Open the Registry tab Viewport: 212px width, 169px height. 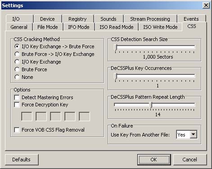coord(78,19)
